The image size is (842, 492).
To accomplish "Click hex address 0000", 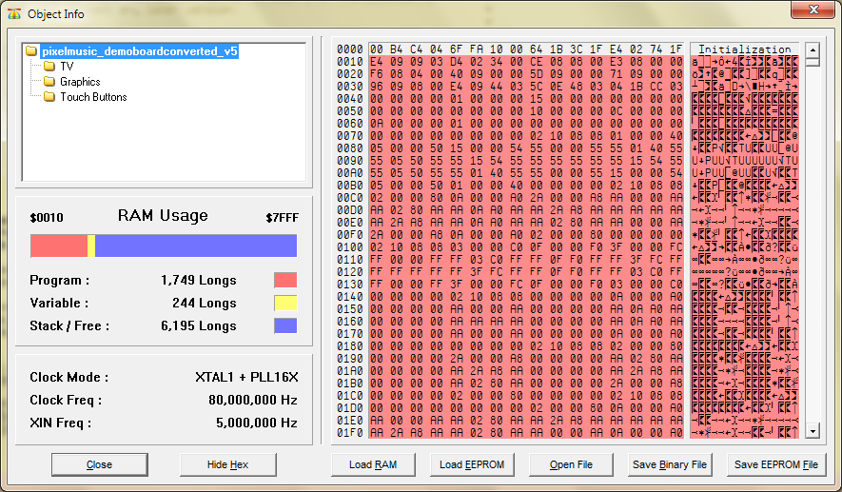I will 349,49.
